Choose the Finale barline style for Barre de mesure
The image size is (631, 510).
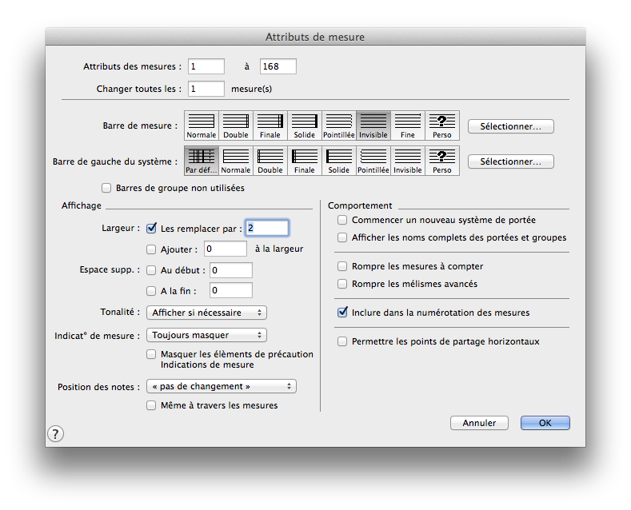pos(270,125)
